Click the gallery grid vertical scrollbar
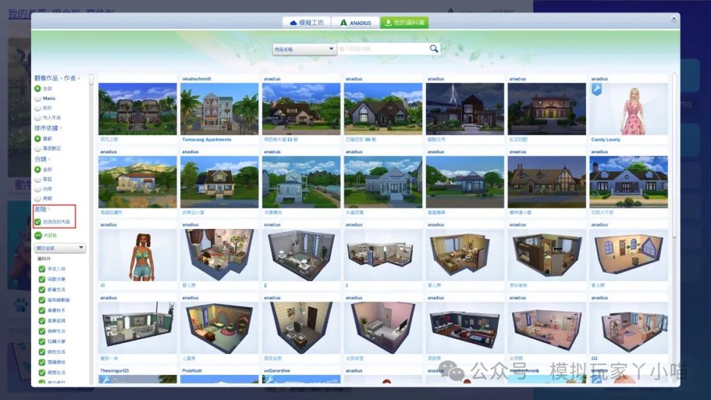 click(674, 155)
